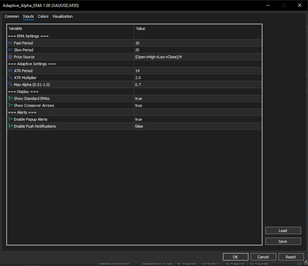Select the Inputs tab

(x=28, y=16)
